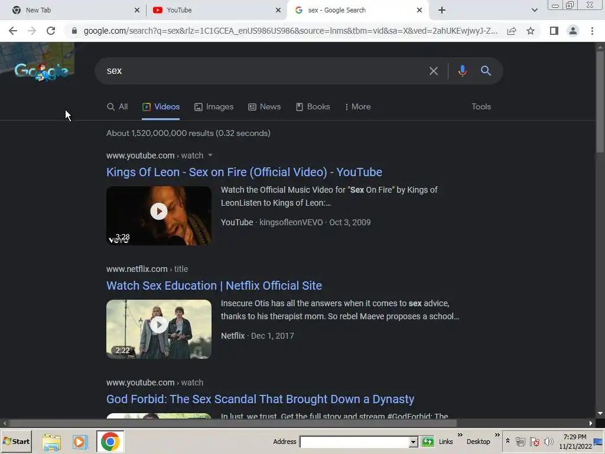Launch the media player taskbar icon
Viewport: 605px width, 454px height.
80,442
